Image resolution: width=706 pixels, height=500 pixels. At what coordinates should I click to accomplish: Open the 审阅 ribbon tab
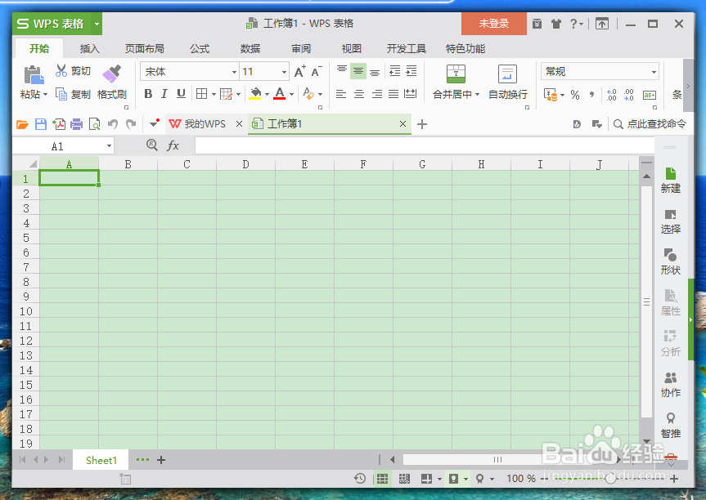[300, 48]
